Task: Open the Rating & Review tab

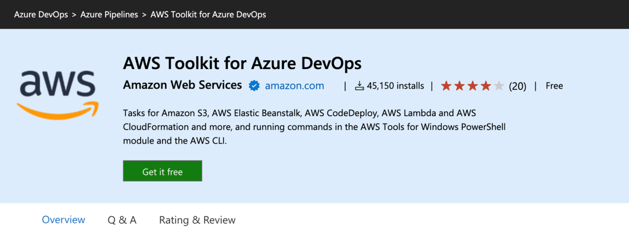Action: click(x=197, y=220)
